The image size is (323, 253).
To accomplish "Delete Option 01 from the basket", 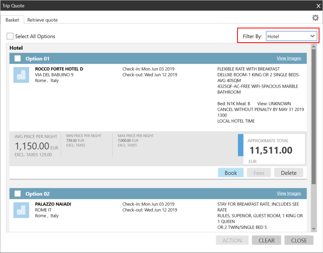I will tap(289, 173).
